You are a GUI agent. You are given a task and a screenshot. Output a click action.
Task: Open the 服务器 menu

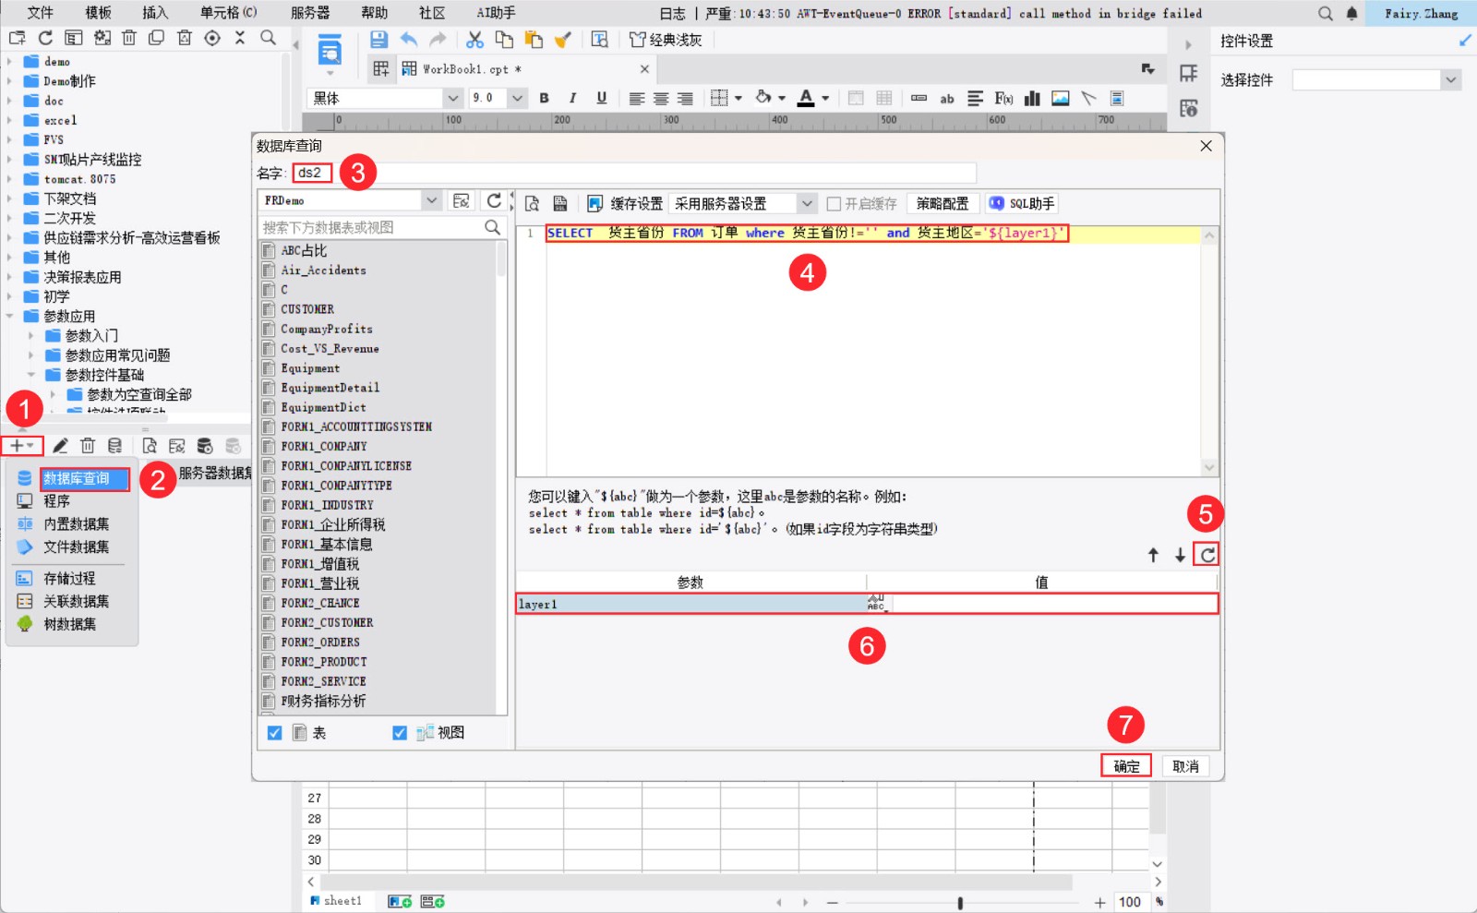pos(310,13)
